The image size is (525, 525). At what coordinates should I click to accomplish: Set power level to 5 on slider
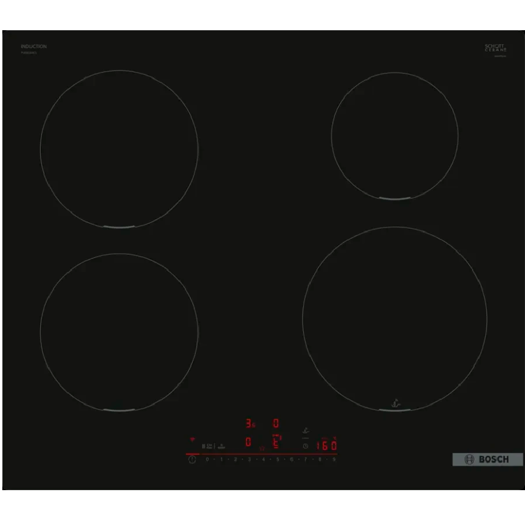tap(278, 459)
